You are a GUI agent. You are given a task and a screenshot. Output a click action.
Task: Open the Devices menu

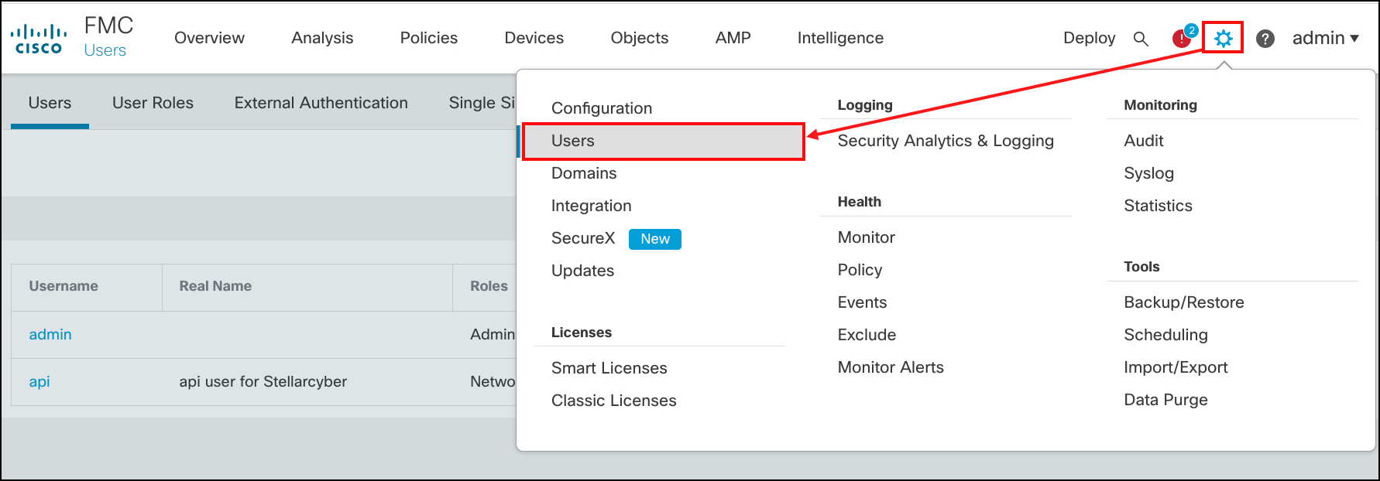[x=534, y=38]
